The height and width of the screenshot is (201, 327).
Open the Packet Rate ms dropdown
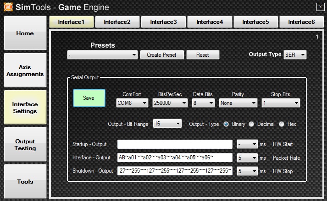tap(247, 158)
